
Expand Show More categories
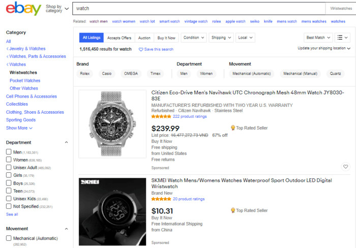pos(19,128)
